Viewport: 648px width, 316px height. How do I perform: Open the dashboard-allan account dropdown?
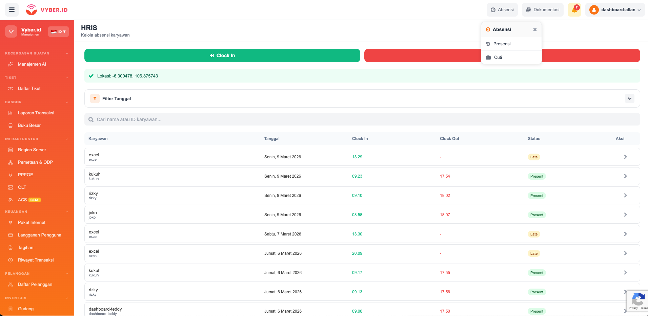(x=615, y=10)
